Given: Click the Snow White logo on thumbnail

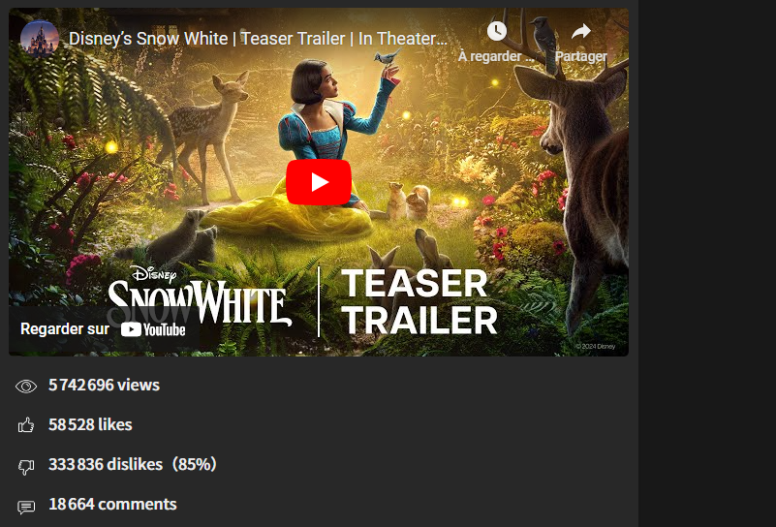Looking at the screenshot, I should click(x=197, y=295).
